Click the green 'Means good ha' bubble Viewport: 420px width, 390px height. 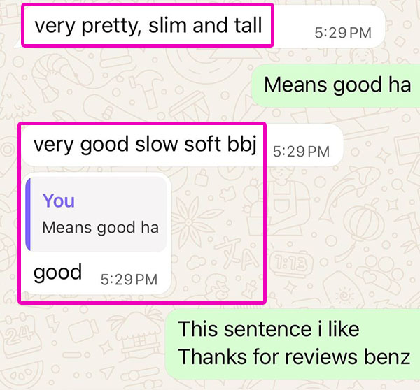pos(336,85)
